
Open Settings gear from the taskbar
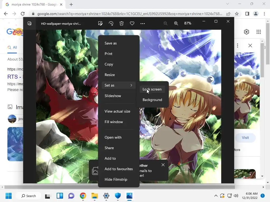pos(106,196)
